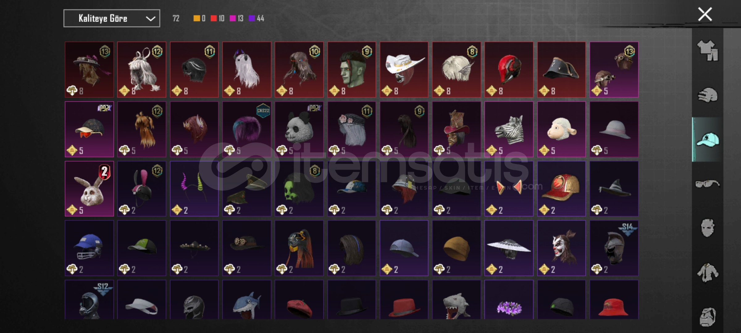
Task: Click the dropdown chevron arrow
Action: (x=150, y=19)
